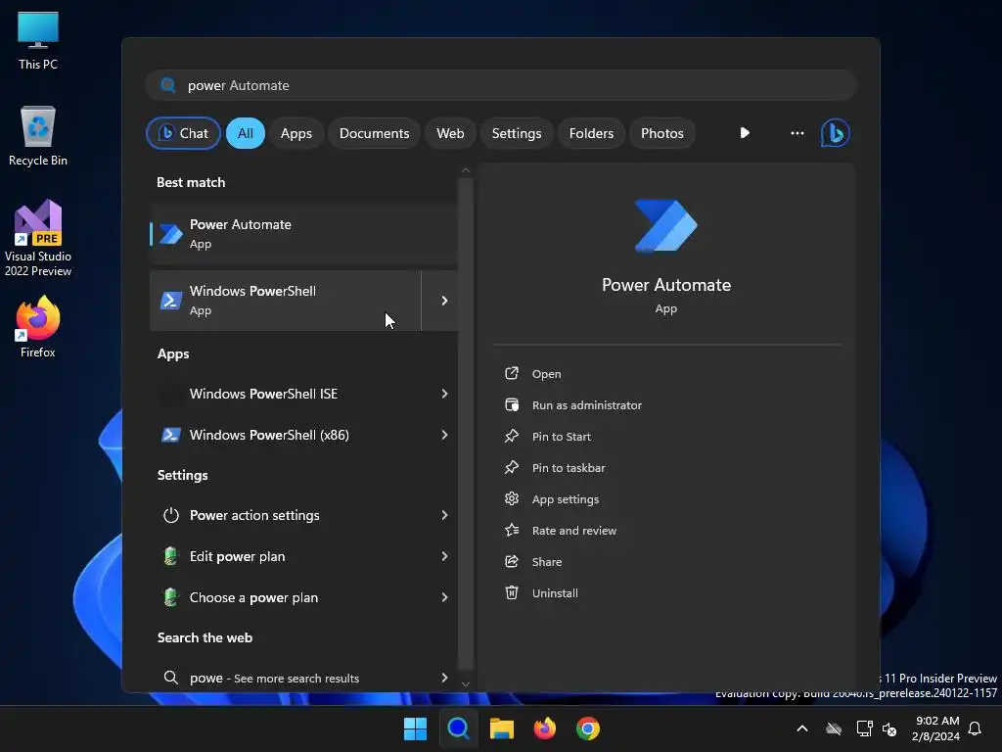Expand Edit power plan chevron
Screen dimensions: 1002x752
coord(444,556)
